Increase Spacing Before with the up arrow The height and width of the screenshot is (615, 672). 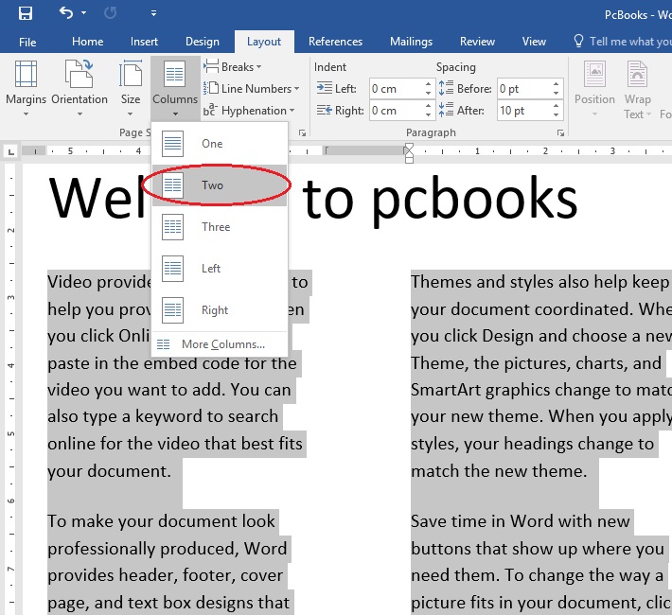click(x=556, y=84)
